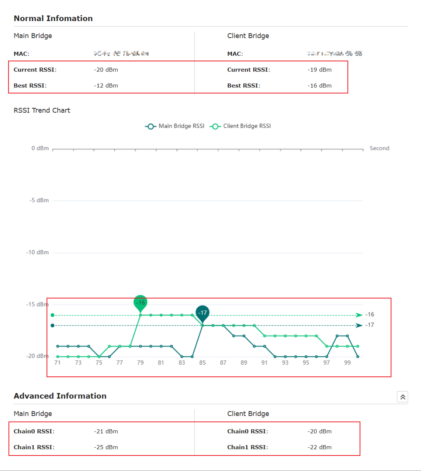Image resolution: width=421 pixels, height=471 pixels.
Task: Toggle Client Bridge RSSI legend series
Action: click(240, 126)
